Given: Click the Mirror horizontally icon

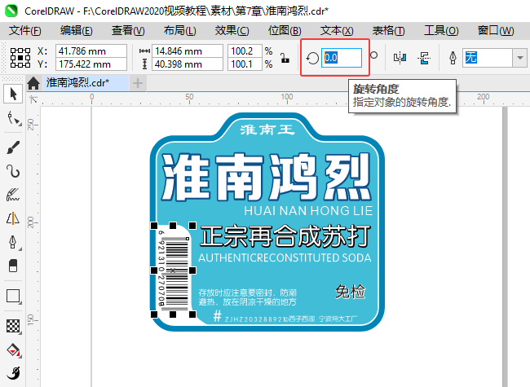Looking at the screenshot, I should 400,58.
